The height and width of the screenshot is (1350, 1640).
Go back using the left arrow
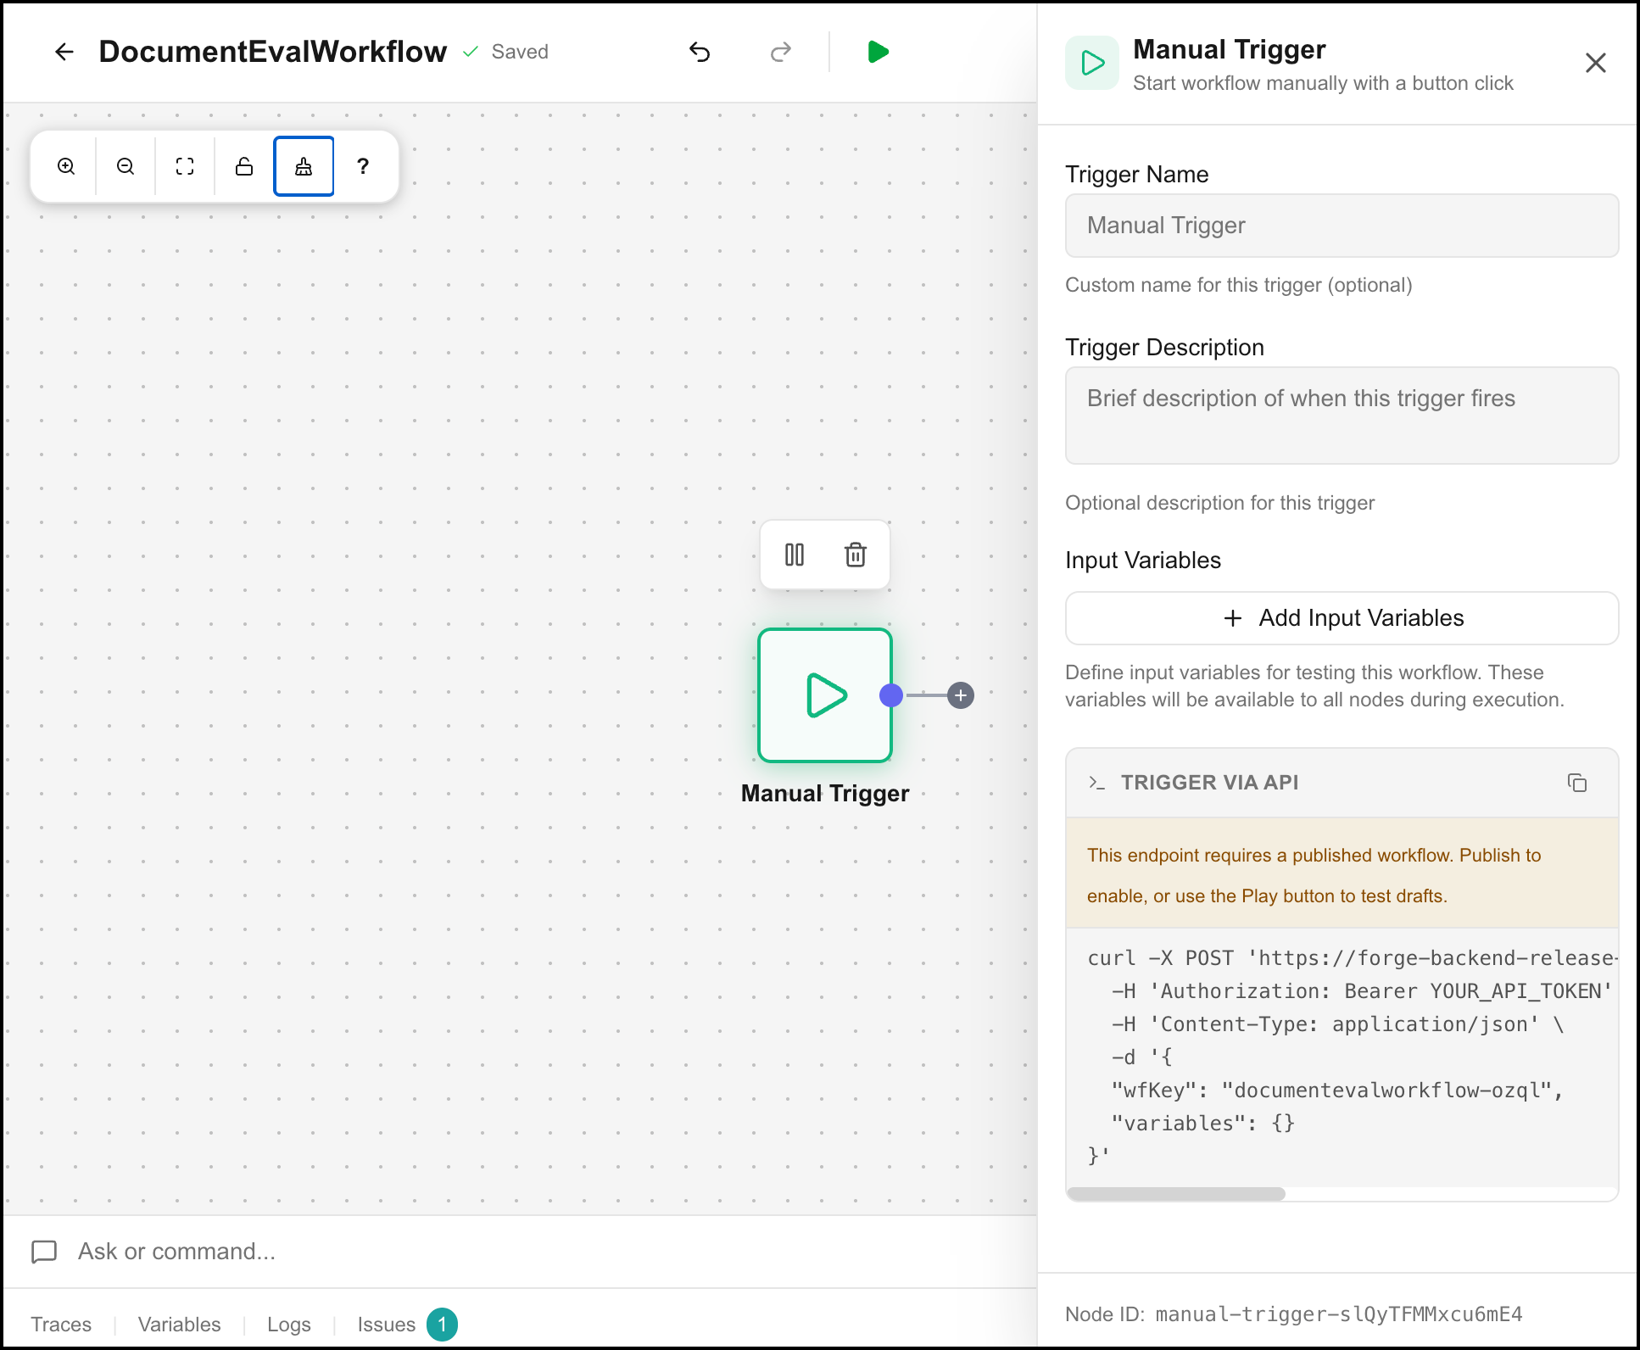[x=64, y=52]
